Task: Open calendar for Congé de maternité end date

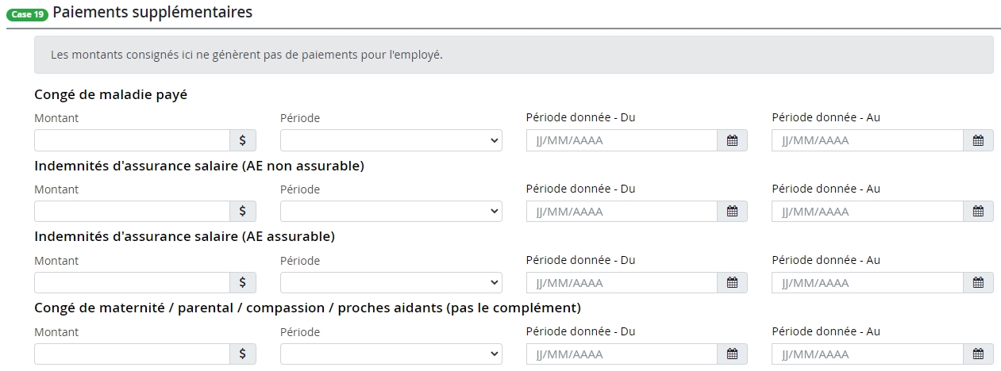Action: (978, 354)
